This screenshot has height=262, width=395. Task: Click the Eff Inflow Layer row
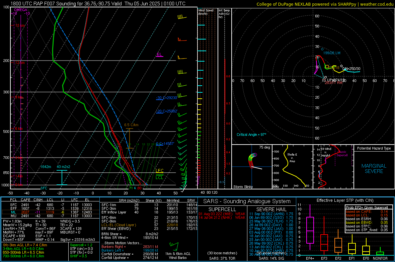(149, 212)
